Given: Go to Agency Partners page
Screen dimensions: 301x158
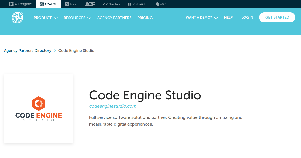Looking at the screenshot, I should click(114, 18).
